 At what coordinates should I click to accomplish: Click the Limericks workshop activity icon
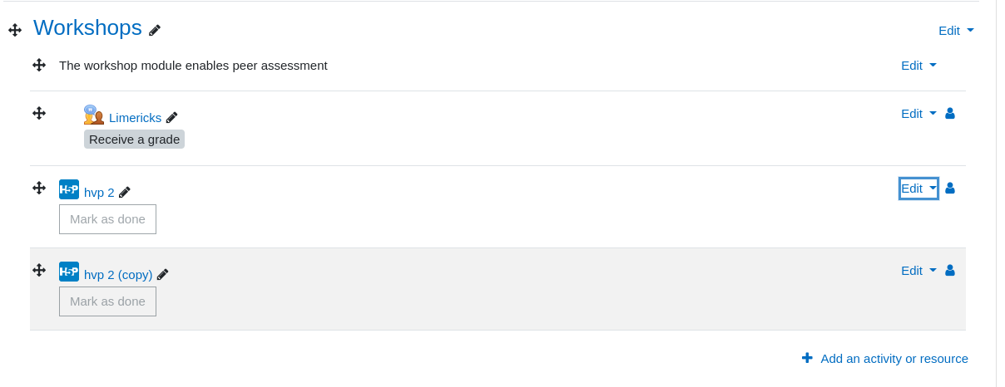(94, 115)
